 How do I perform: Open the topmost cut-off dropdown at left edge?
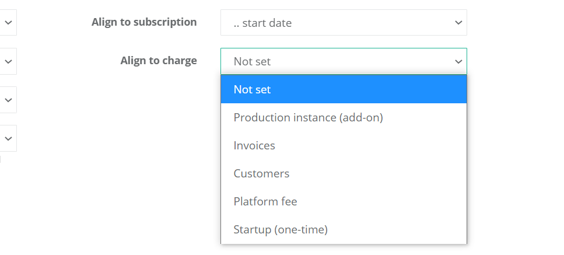[8, 23]
